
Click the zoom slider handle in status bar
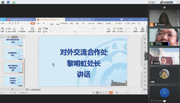[128, 93]
